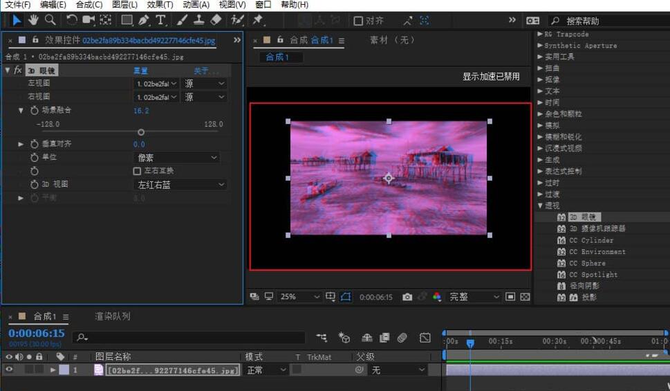Screen dimensions: 670x391
Task: Click the 场景融合 value 16.2
Action: pos(141,110)
